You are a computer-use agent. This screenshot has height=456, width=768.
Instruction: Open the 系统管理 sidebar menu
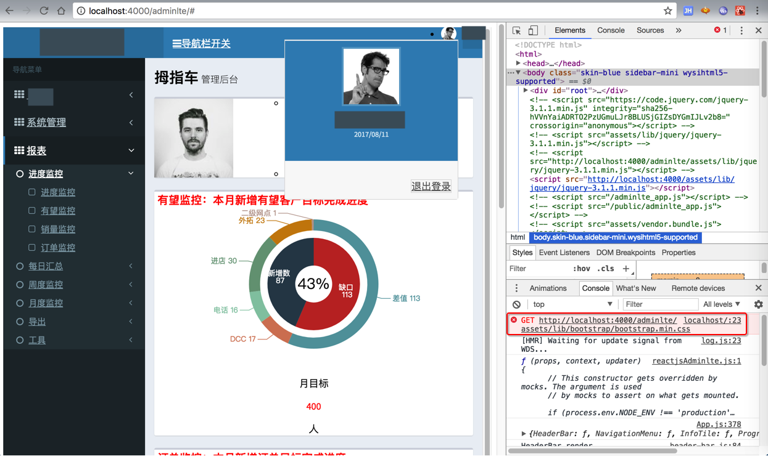coord(74,123)
